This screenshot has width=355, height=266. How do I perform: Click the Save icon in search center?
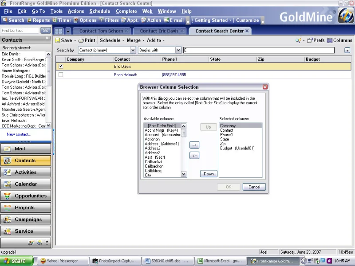coord(58,40)
